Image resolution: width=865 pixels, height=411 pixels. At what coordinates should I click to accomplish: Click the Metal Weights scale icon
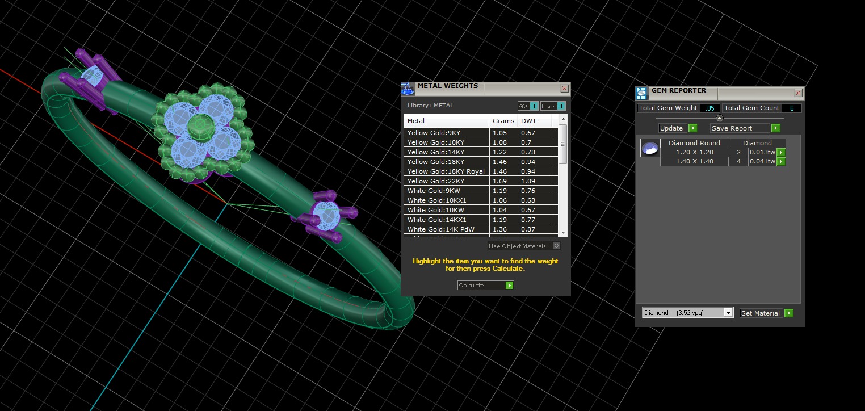tap(408, 89)
